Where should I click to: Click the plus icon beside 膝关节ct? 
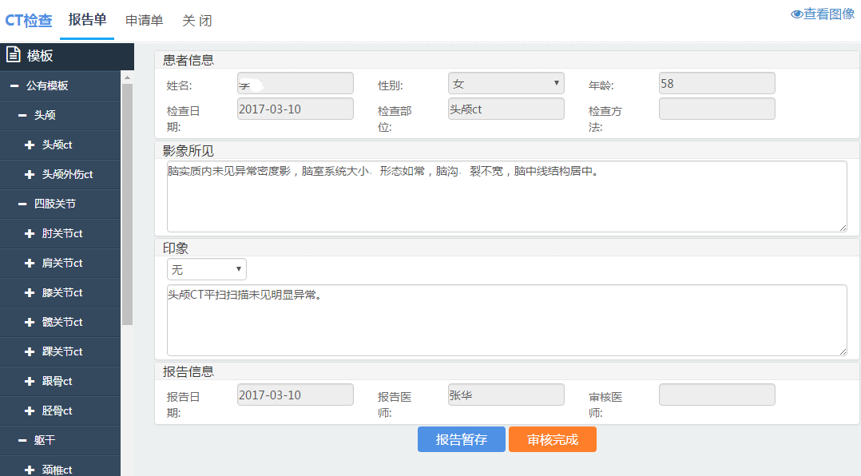pyautogui.click(x=30, y=293)
